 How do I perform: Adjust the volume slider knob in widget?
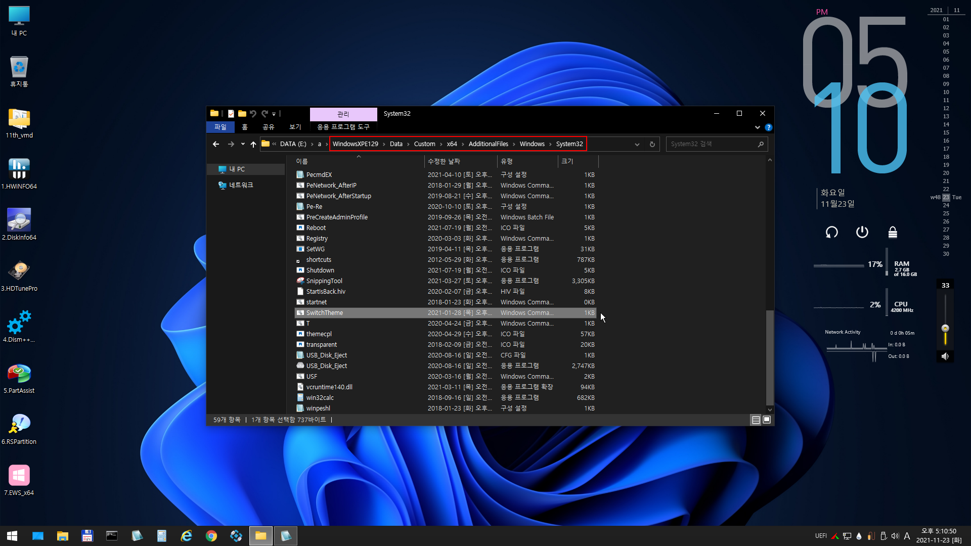[x=945, y=328]
